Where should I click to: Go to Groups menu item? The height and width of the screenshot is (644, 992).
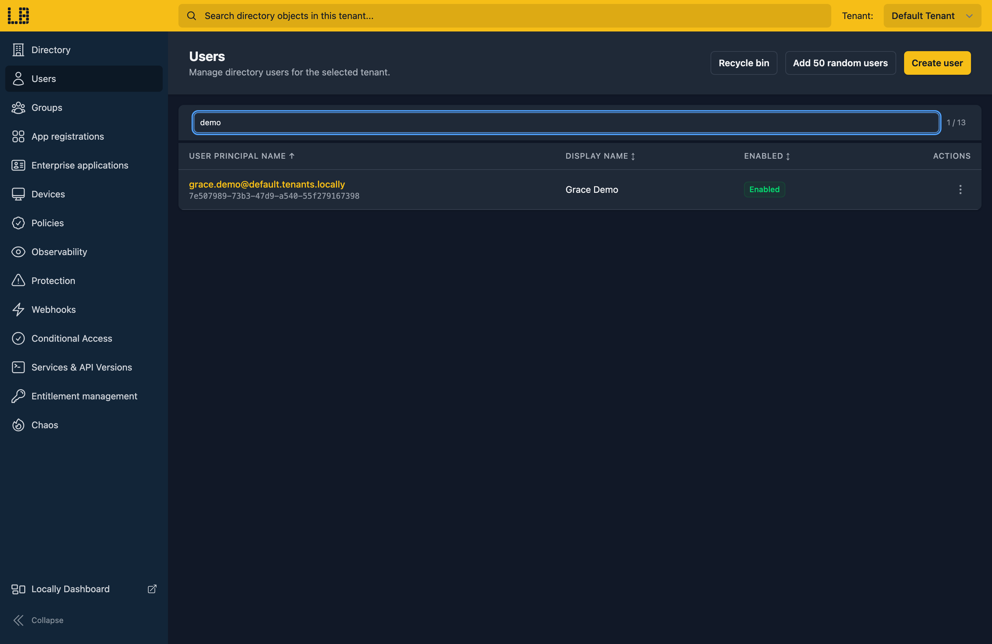click(x=84, y=108)
